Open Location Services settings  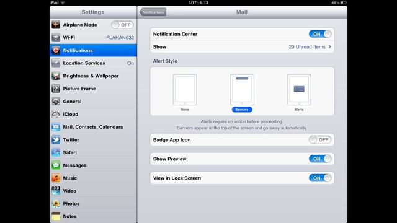point(93,63)
